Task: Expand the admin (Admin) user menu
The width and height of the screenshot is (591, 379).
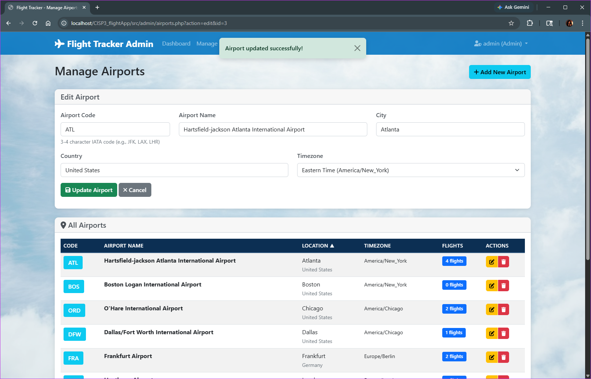Action: [501, 43]
